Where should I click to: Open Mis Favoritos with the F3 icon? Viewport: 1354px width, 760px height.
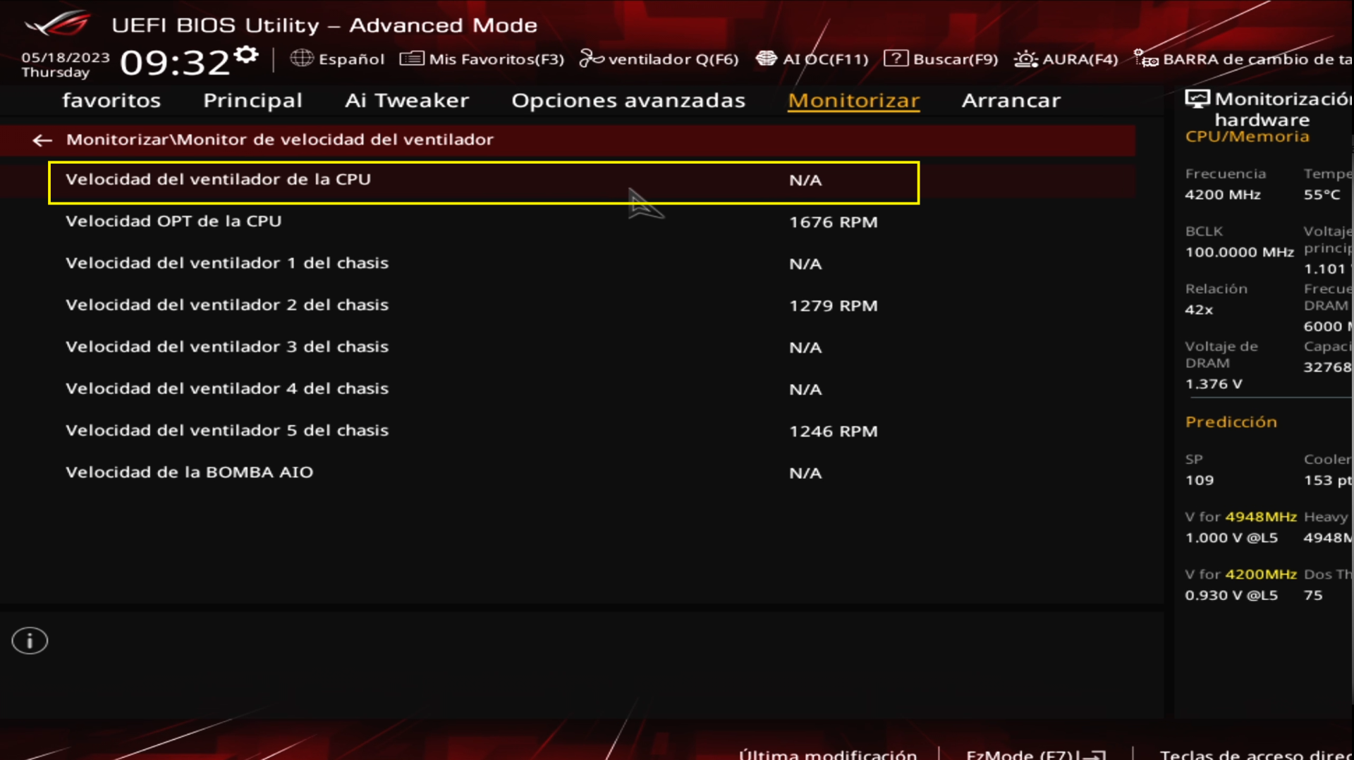click(411, 59)
